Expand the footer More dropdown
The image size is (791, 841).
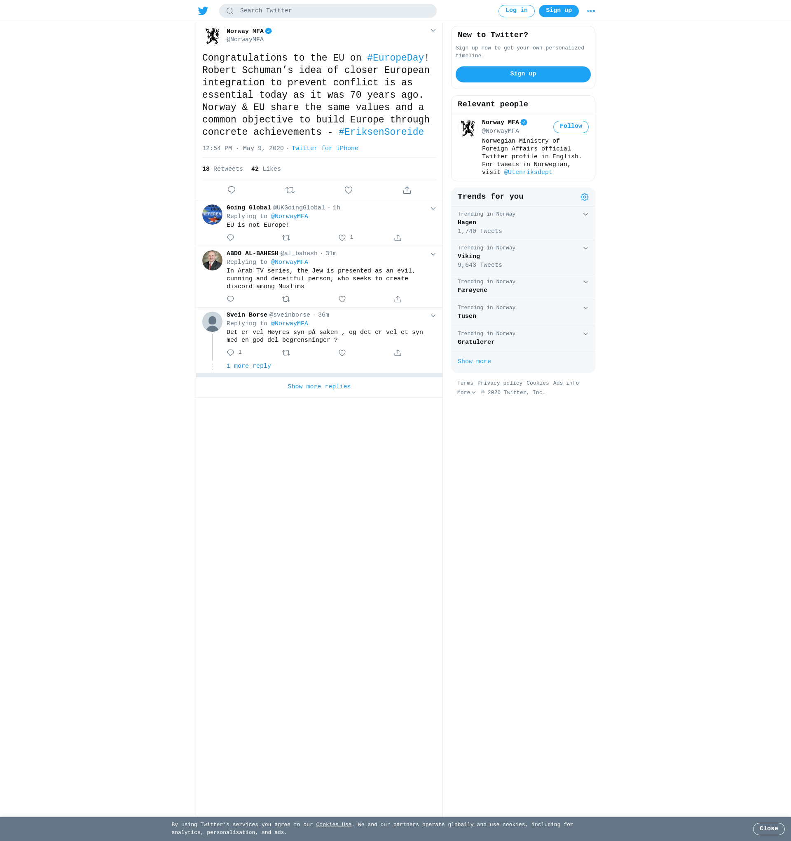tap(466, 392)
